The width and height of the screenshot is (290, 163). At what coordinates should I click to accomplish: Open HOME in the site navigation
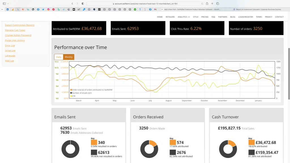pyautogui.click(x=160, y=17)
